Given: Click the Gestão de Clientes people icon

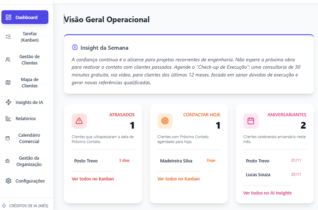Looking at the screenshot, I should 8,60.
